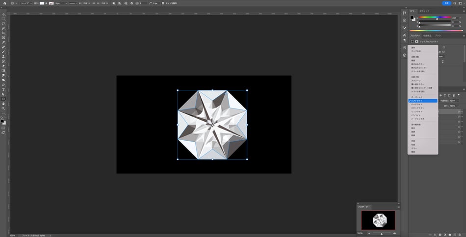Choose オーバーレイ blend mode

(416, 97)
